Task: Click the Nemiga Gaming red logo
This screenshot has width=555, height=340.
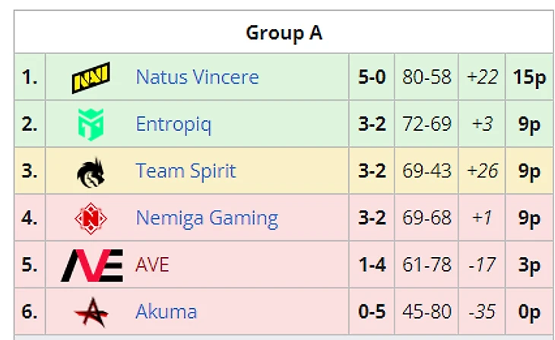Action: point(90,218)
